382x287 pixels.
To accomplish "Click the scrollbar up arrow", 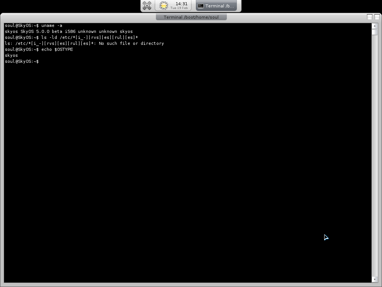I will point(375,26).
